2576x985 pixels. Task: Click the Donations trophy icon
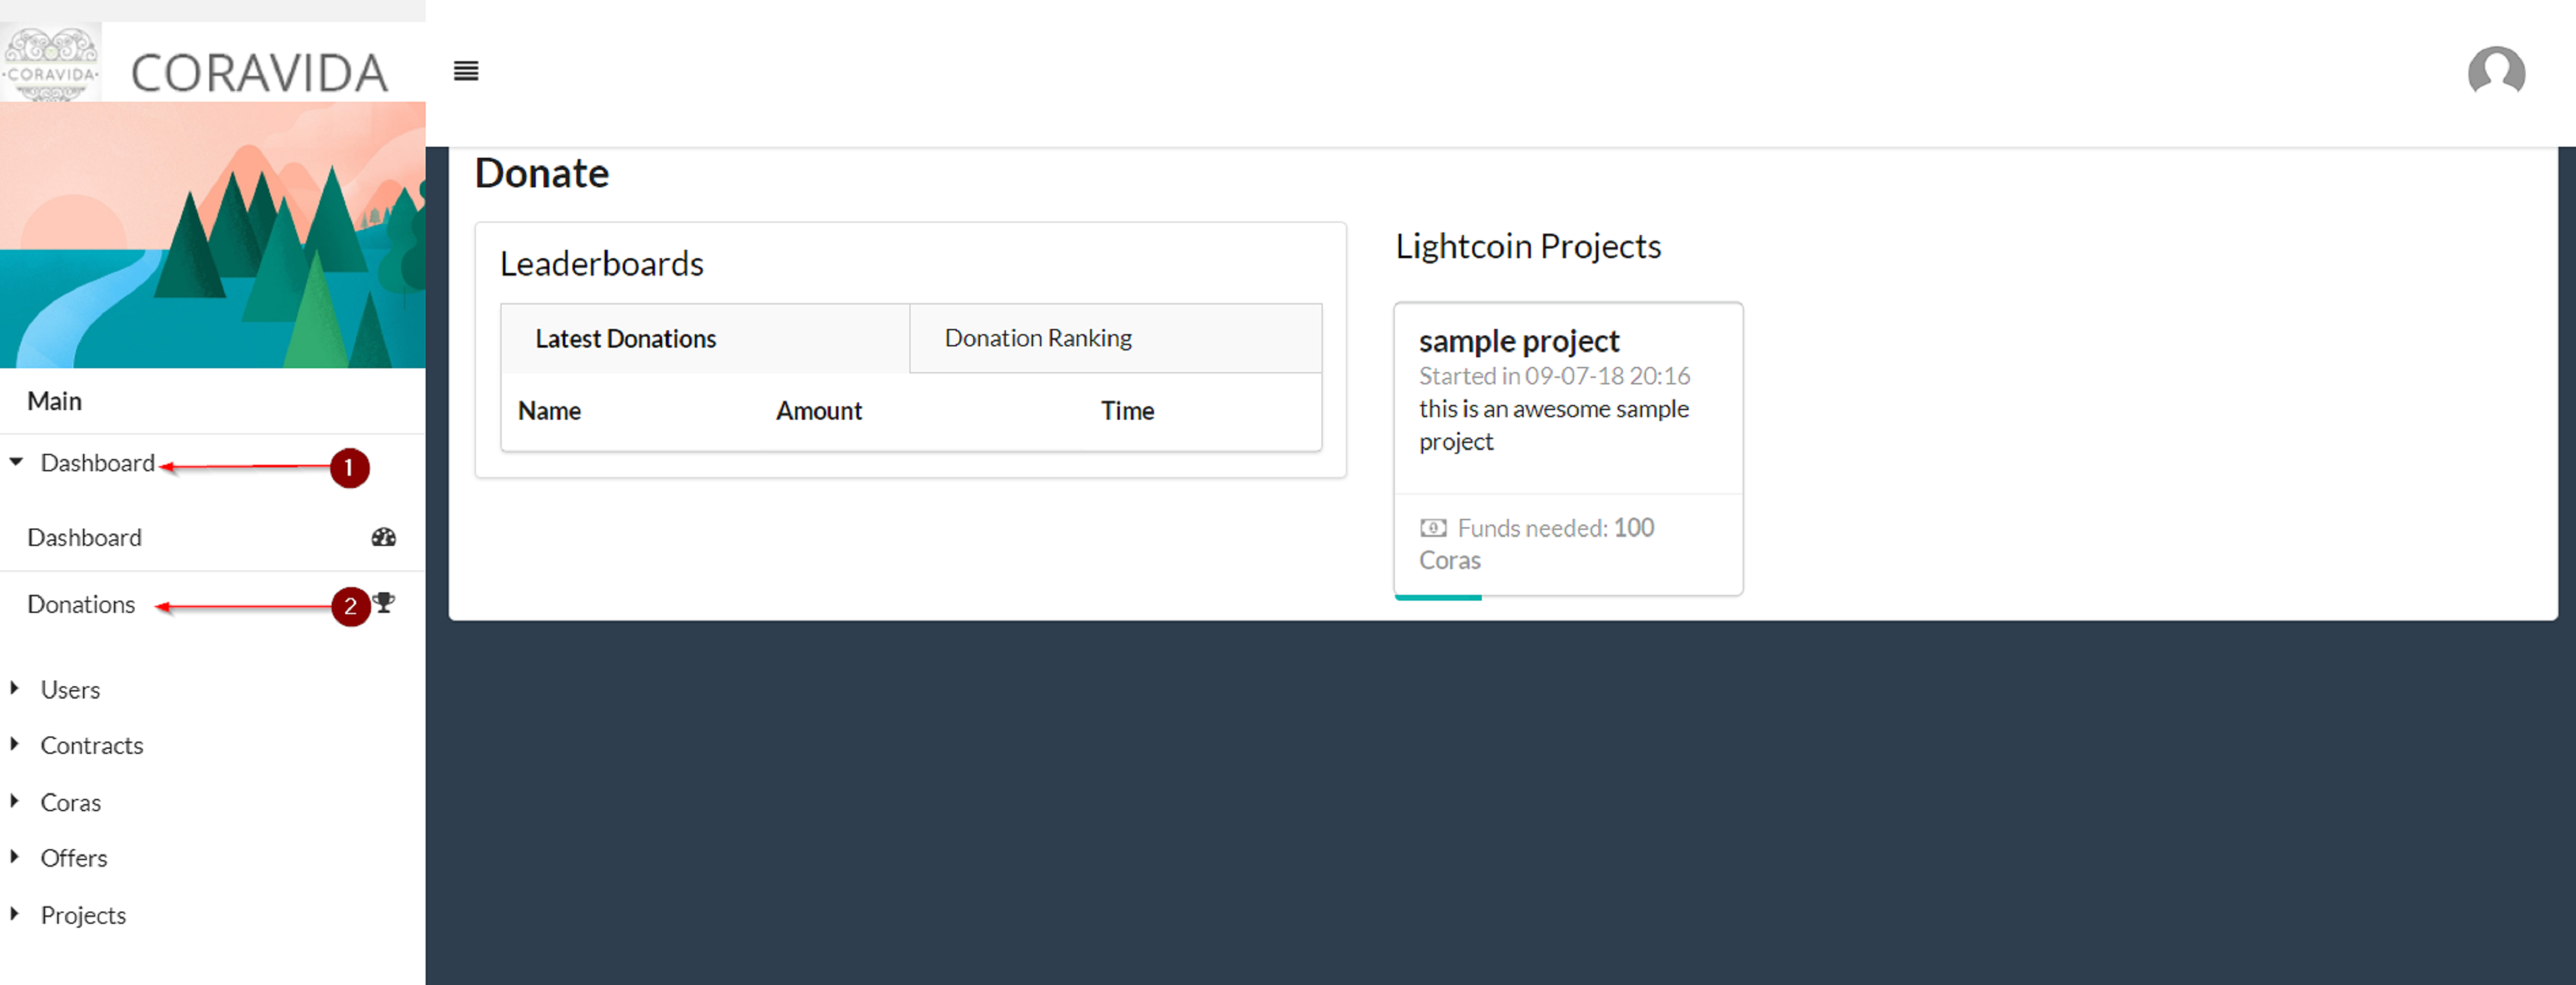click(x=385, y=602)
